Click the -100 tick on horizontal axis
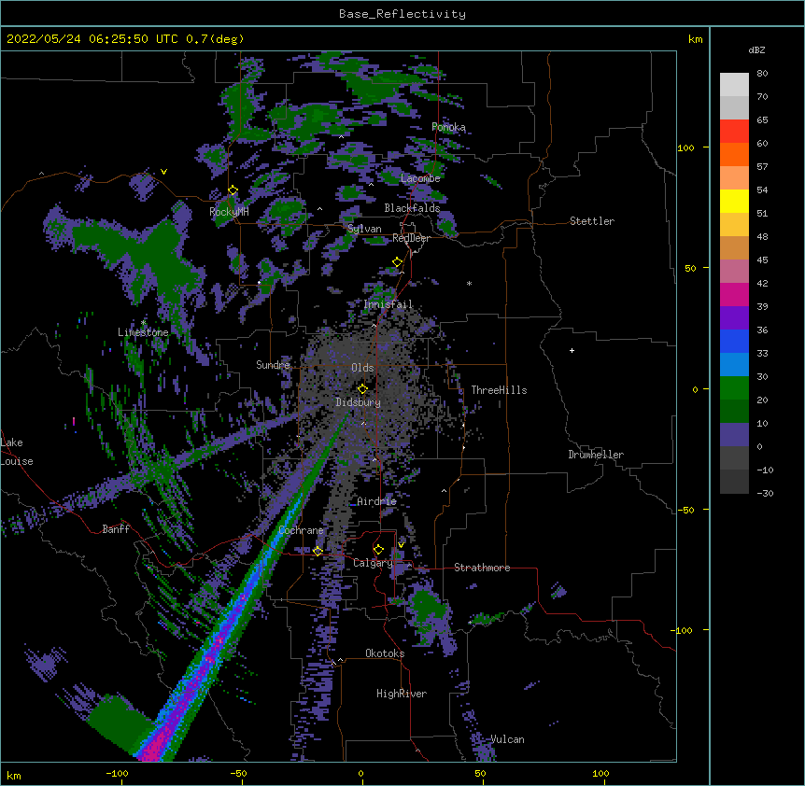The image size is (805, 786). coord(117,774)
